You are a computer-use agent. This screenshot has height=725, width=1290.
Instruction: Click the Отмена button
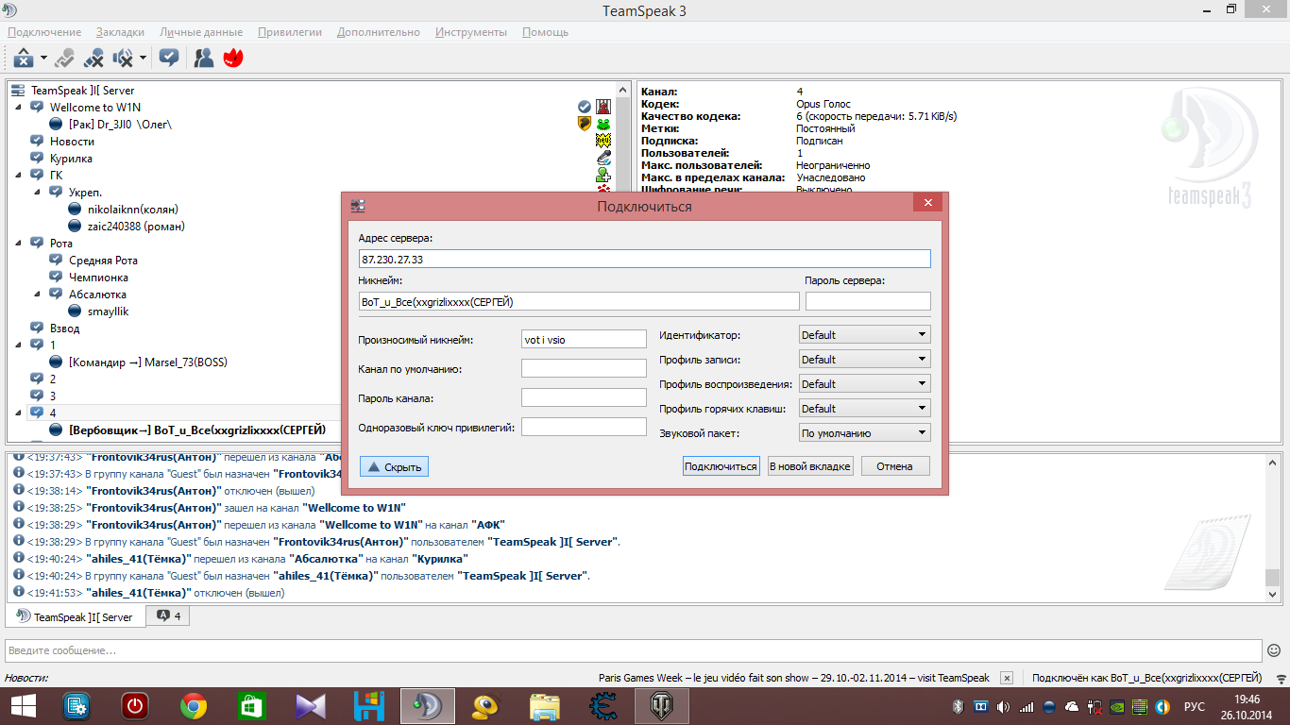point(895,466)
